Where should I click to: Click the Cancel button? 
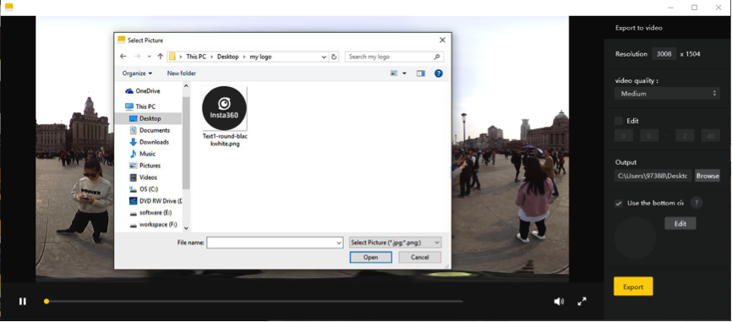tap(420, 257)
